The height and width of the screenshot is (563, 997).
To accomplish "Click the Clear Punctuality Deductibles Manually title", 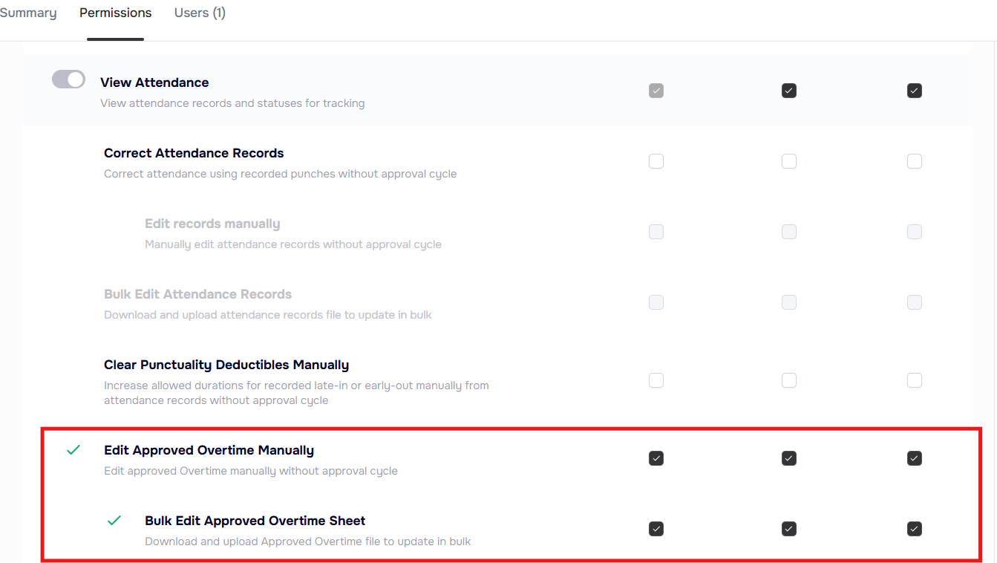I will (x=226, y=365).
